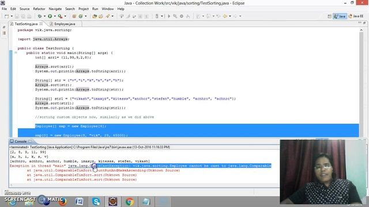Click the Chrome taskbar icon
Viewport: 369px width, 207px height.
coord(129,202)
